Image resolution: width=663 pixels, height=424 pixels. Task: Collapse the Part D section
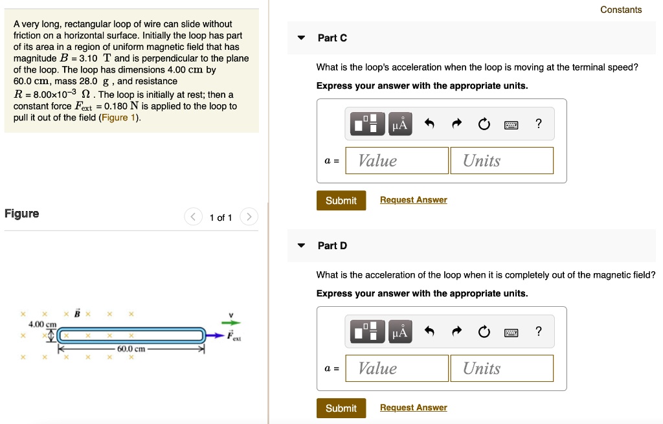(301, 246)
